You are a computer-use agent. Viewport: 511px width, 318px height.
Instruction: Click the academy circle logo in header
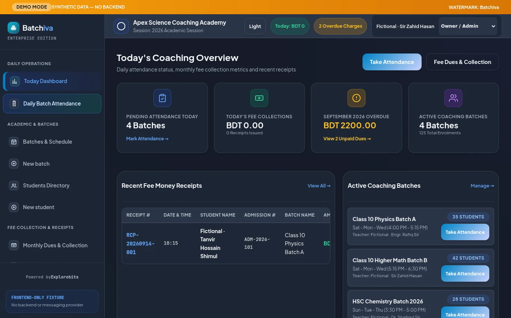point(121,26)
